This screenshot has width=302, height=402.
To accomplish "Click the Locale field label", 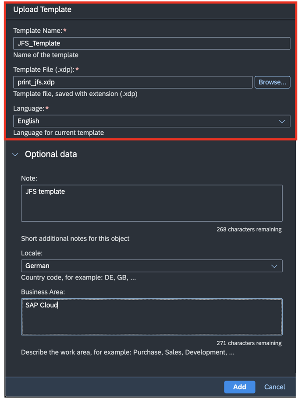I will pos(32,253).
